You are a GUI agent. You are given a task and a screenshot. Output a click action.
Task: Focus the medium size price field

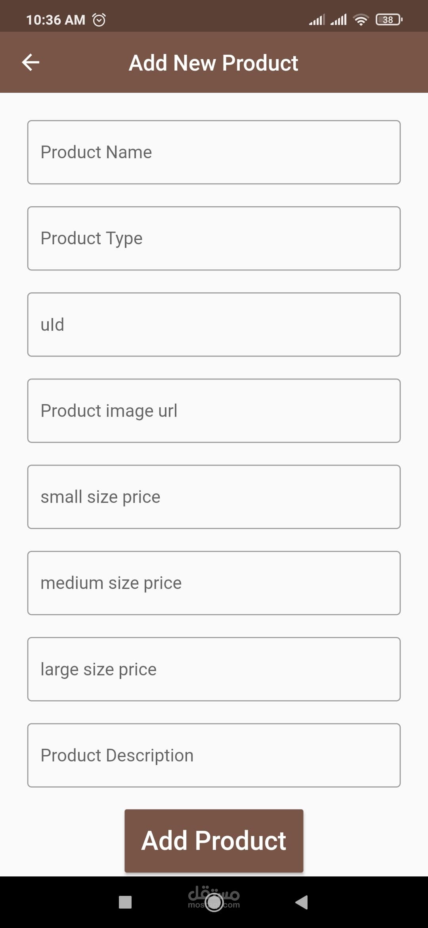214,583
